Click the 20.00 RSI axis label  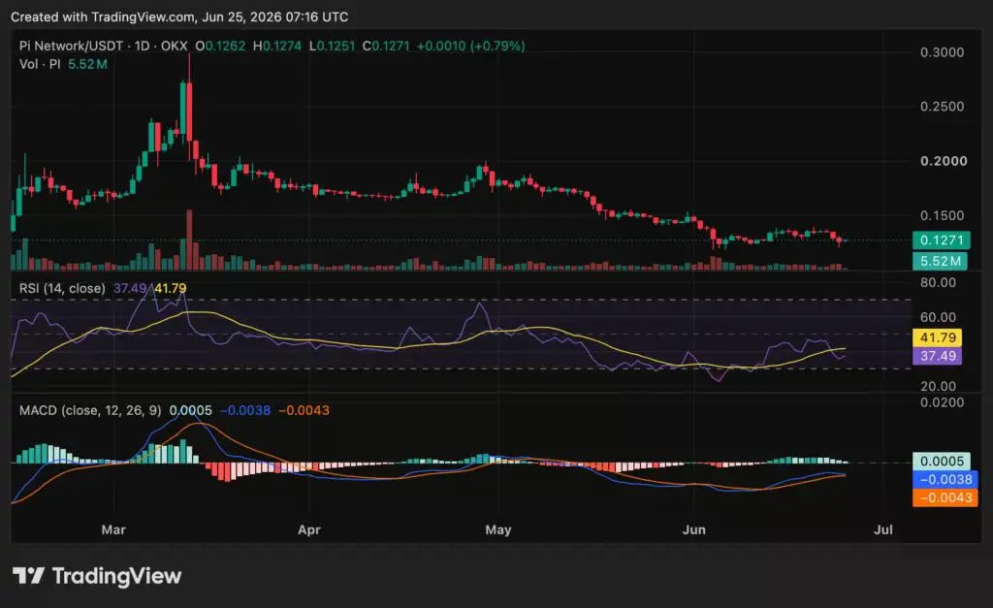(x=938, y=386)
